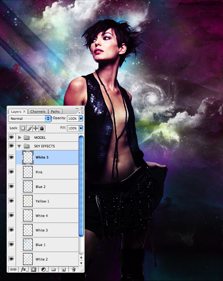Hide the SKY EFFECTS group
This screenshot has width=223, height=281.
click(x=12, y=146)
